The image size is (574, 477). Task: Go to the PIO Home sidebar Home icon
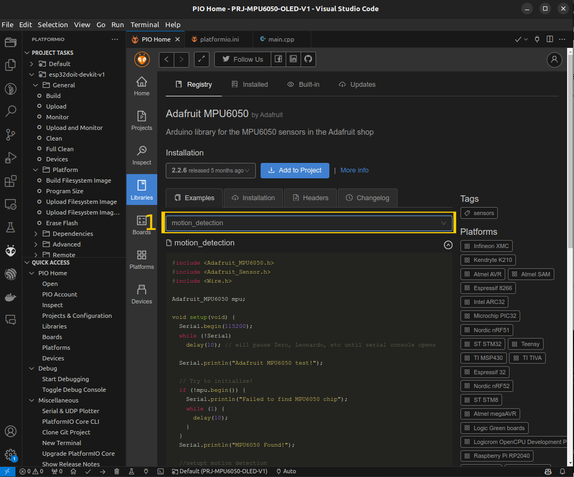coord(142,86)
